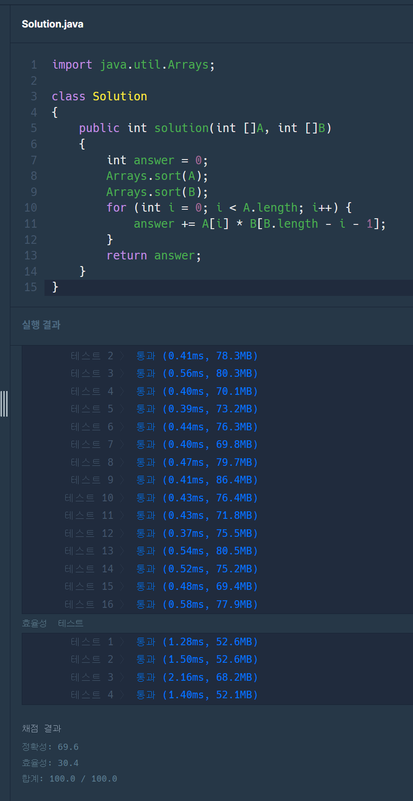Click the closing brace on line 15
The height and width of the screenshot is (801, 413).
tap(55, 287)
